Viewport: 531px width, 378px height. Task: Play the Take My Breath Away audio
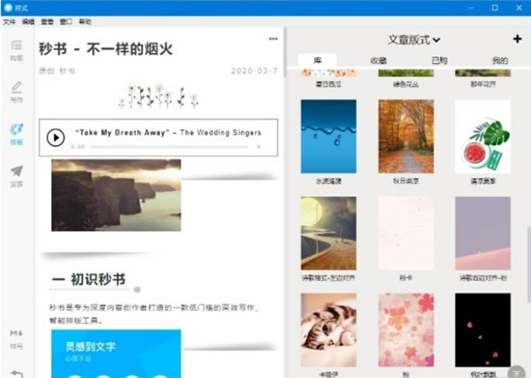click(x=56, y=137)
